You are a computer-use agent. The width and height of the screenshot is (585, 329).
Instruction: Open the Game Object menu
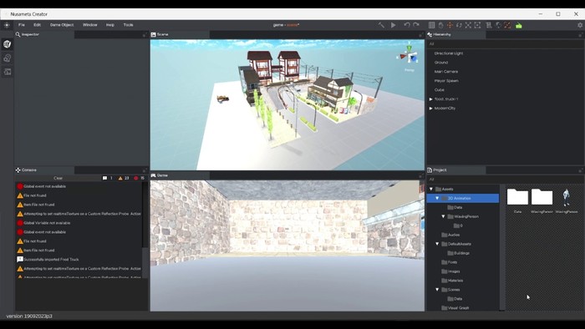[x=62, y=25]
